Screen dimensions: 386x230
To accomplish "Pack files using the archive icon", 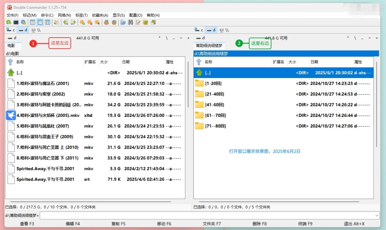I will tap(107, 22).
